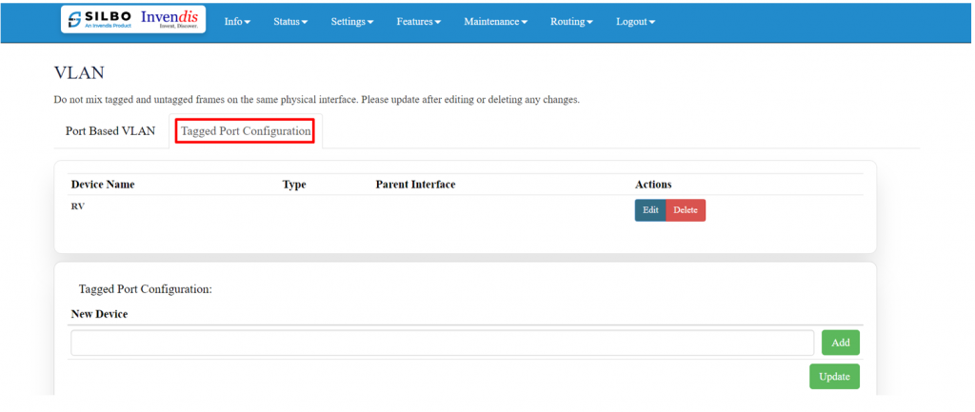The image size is (975, 412).
Task: Delete the RV device
Action: [x=686, y=210]
